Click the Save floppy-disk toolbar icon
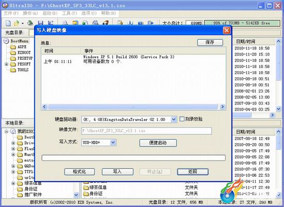 coord(40,23)
